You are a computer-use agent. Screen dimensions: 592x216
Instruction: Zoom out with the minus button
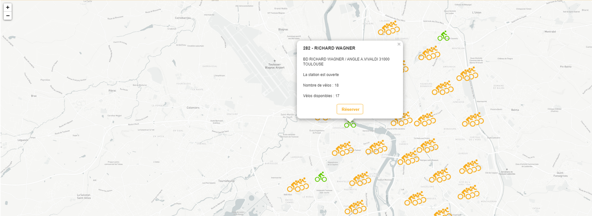[8, 16]
